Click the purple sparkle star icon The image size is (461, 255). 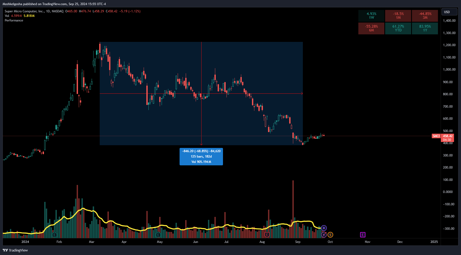pyautogui.click(x=324, y=228)
